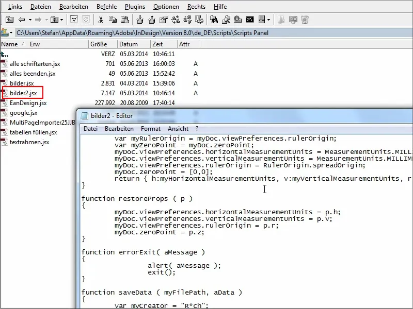Image resolution: width=413 pixels, height=309 pixels.
Task: Select file 'bilder2.jsx'
Action: [23, 93]
